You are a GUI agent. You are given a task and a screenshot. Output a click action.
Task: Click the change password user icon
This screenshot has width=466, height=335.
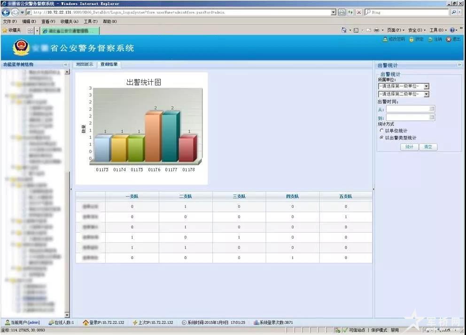pos(385,39)
